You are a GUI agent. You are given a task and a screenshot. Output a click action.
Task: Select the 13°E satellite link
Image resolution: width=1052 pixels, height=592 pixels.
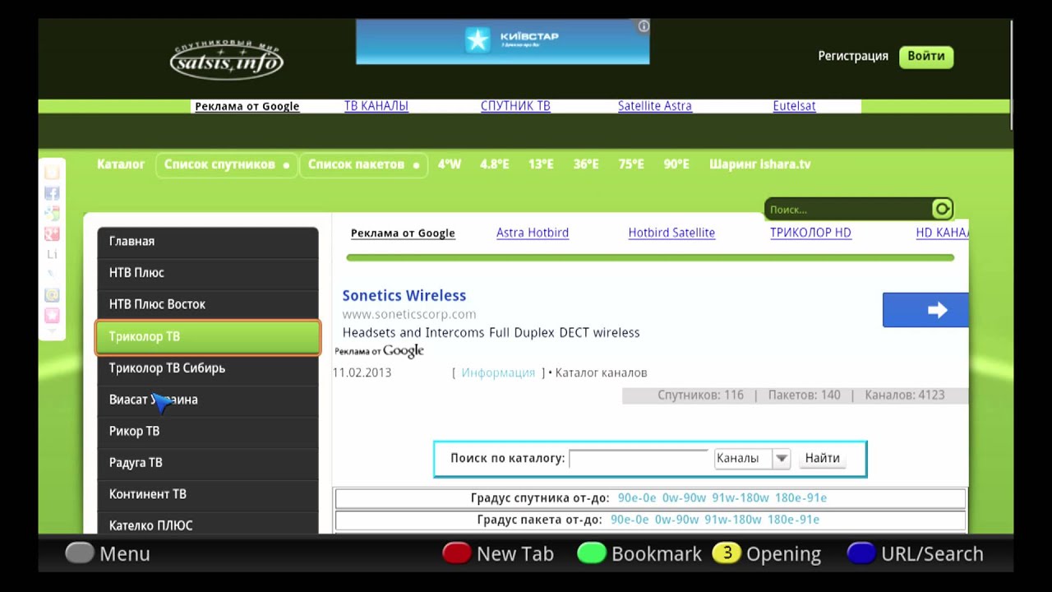541,164
